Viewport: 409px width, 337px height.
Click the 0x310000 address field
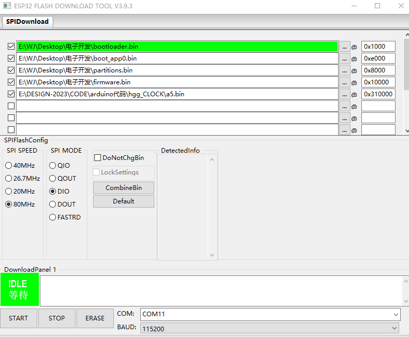pyautogui.click(x=378, y=94)
